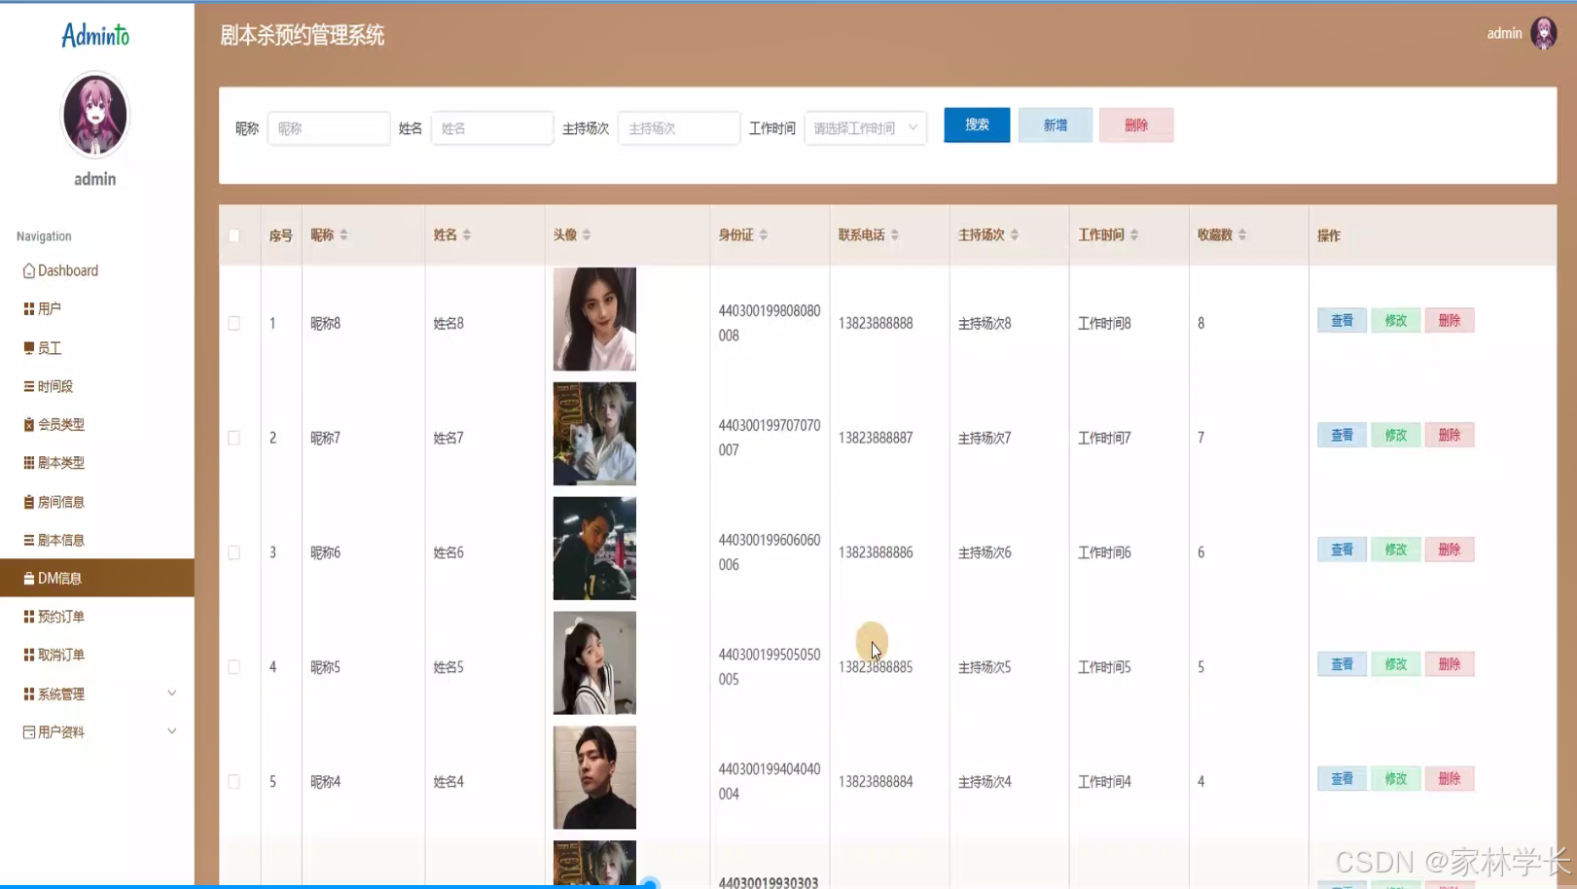
Task: Toggle the select-all checkbox in table header
Action: click(x=233, y=235)
